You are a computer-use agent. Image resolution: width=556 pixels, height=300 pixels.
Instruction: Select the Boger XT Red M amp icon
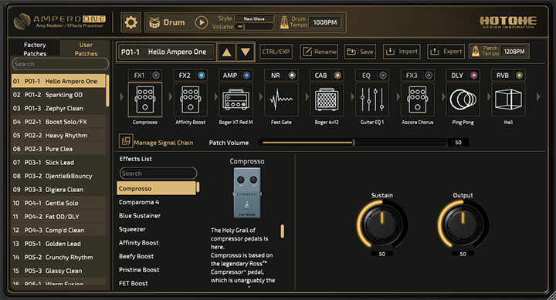pyautogui.click(x=236, y=99)
